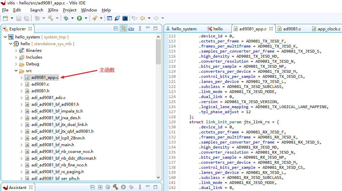Open the Xilinx menu
This screenshot has width=342, height=191.
pyautogui.click(x=53, y=10)
